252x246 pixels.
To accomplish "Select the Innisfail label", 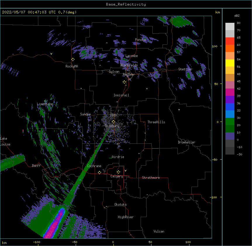I will pyautogui.click(x=121, y=95).
